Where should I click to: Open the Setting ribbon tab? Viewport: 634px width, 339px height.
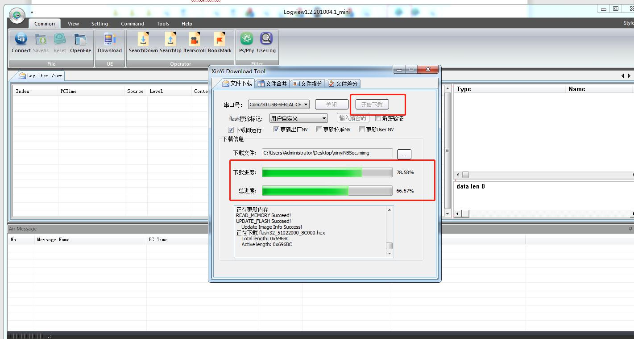click(99, 24)
